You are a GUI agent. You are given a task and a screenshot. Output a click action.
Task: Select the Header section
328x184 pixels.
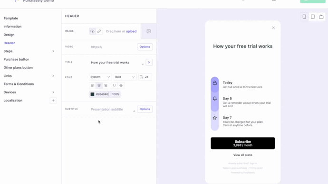coord(9,43)
